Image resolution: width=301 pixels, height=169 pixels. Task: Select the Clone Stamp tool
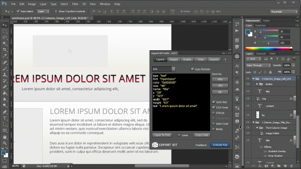tap(5, 75)
